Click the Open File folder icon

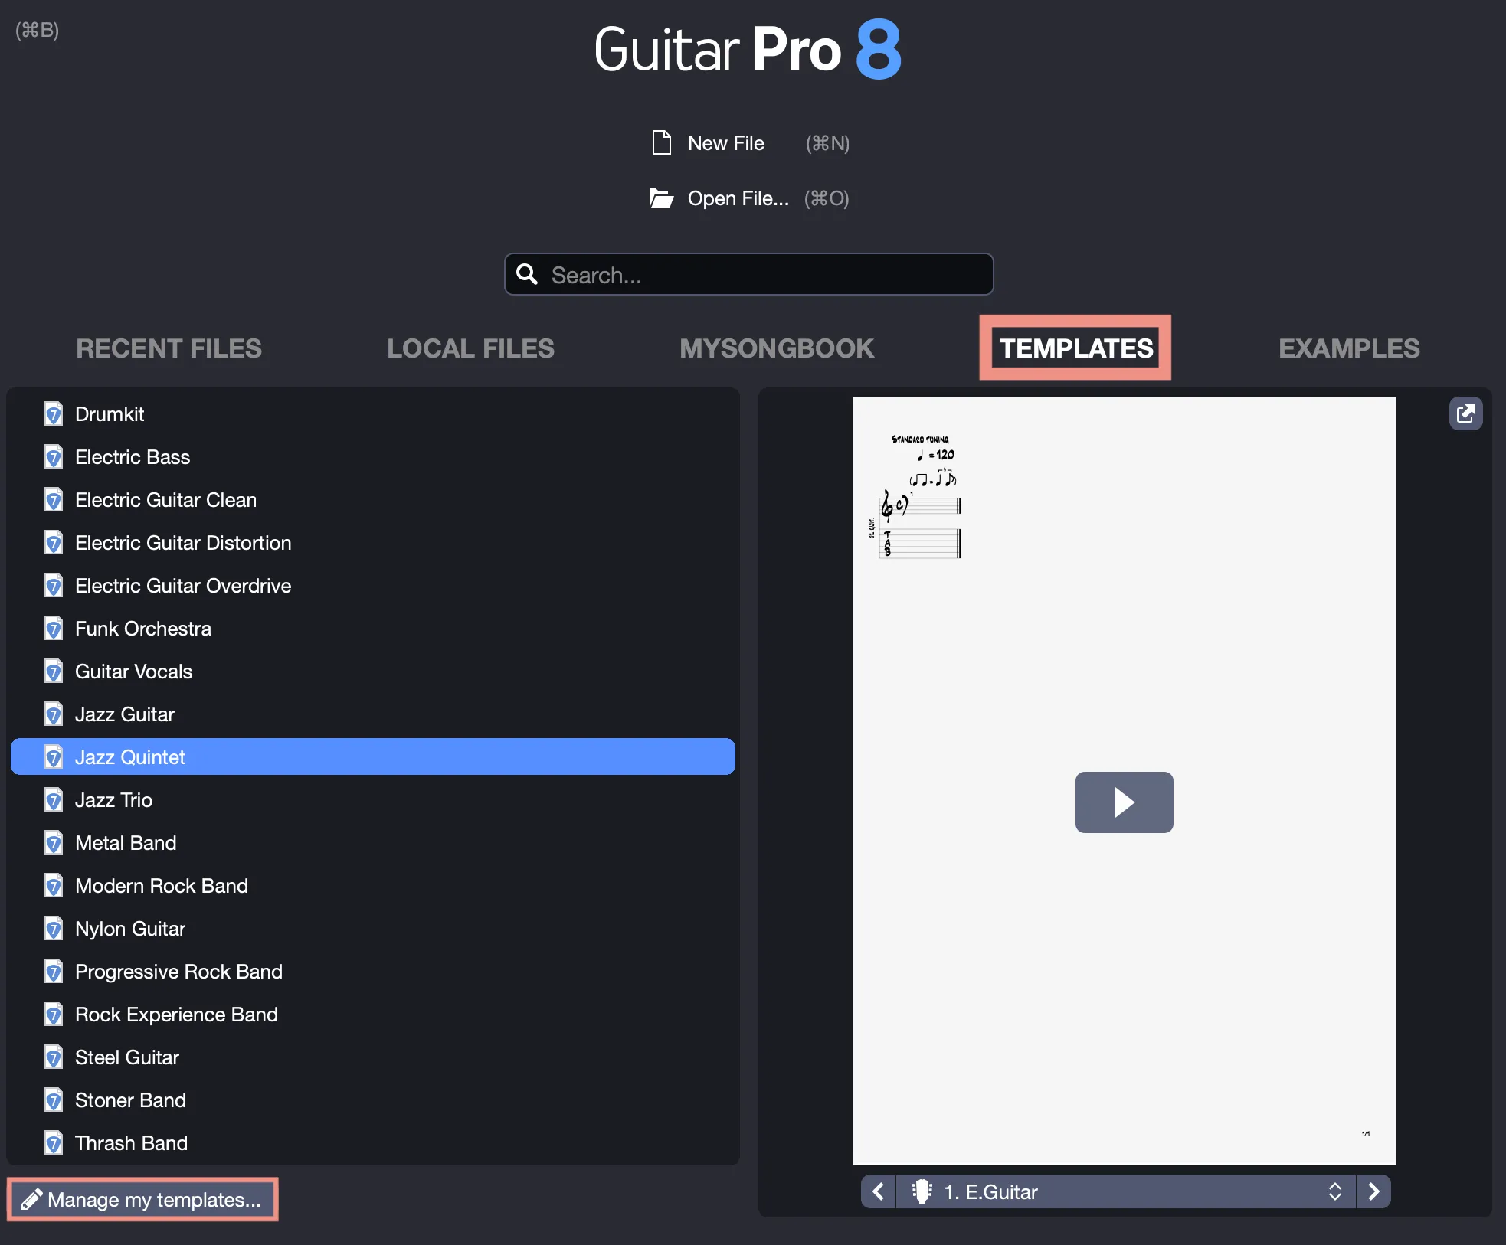click(661, 199)
